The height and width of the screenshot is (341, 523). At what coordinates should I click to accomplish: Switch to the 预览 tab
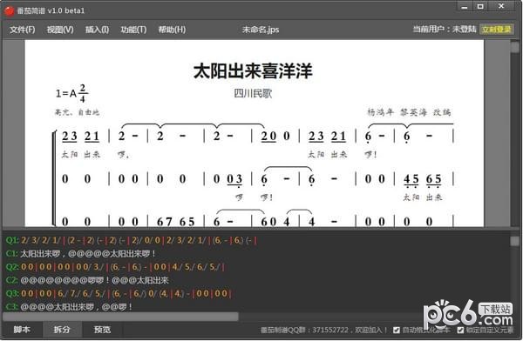[102, 330]
